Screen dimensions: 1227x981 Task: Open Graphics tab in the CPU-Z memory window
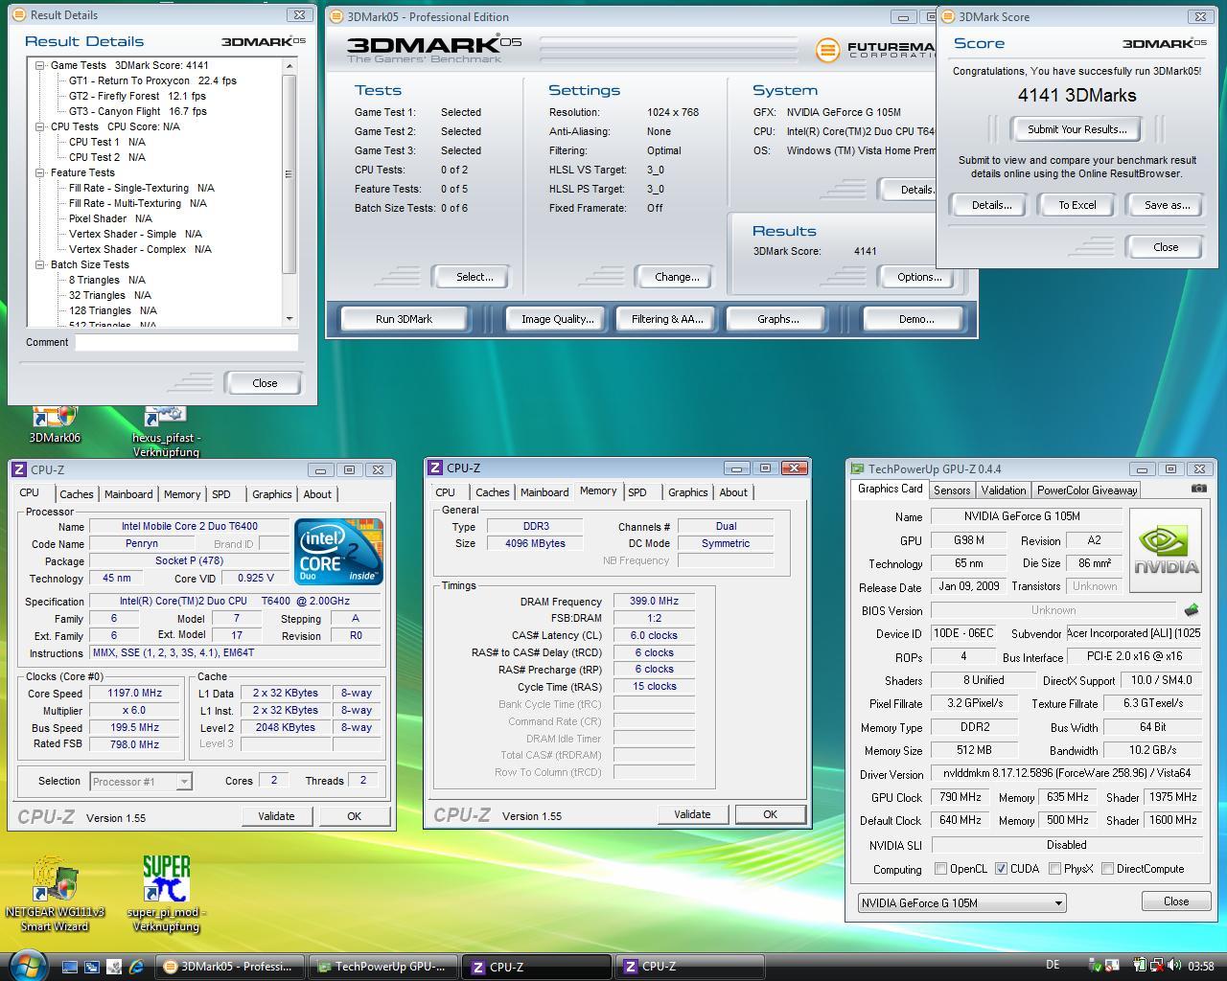pos(688,492)
